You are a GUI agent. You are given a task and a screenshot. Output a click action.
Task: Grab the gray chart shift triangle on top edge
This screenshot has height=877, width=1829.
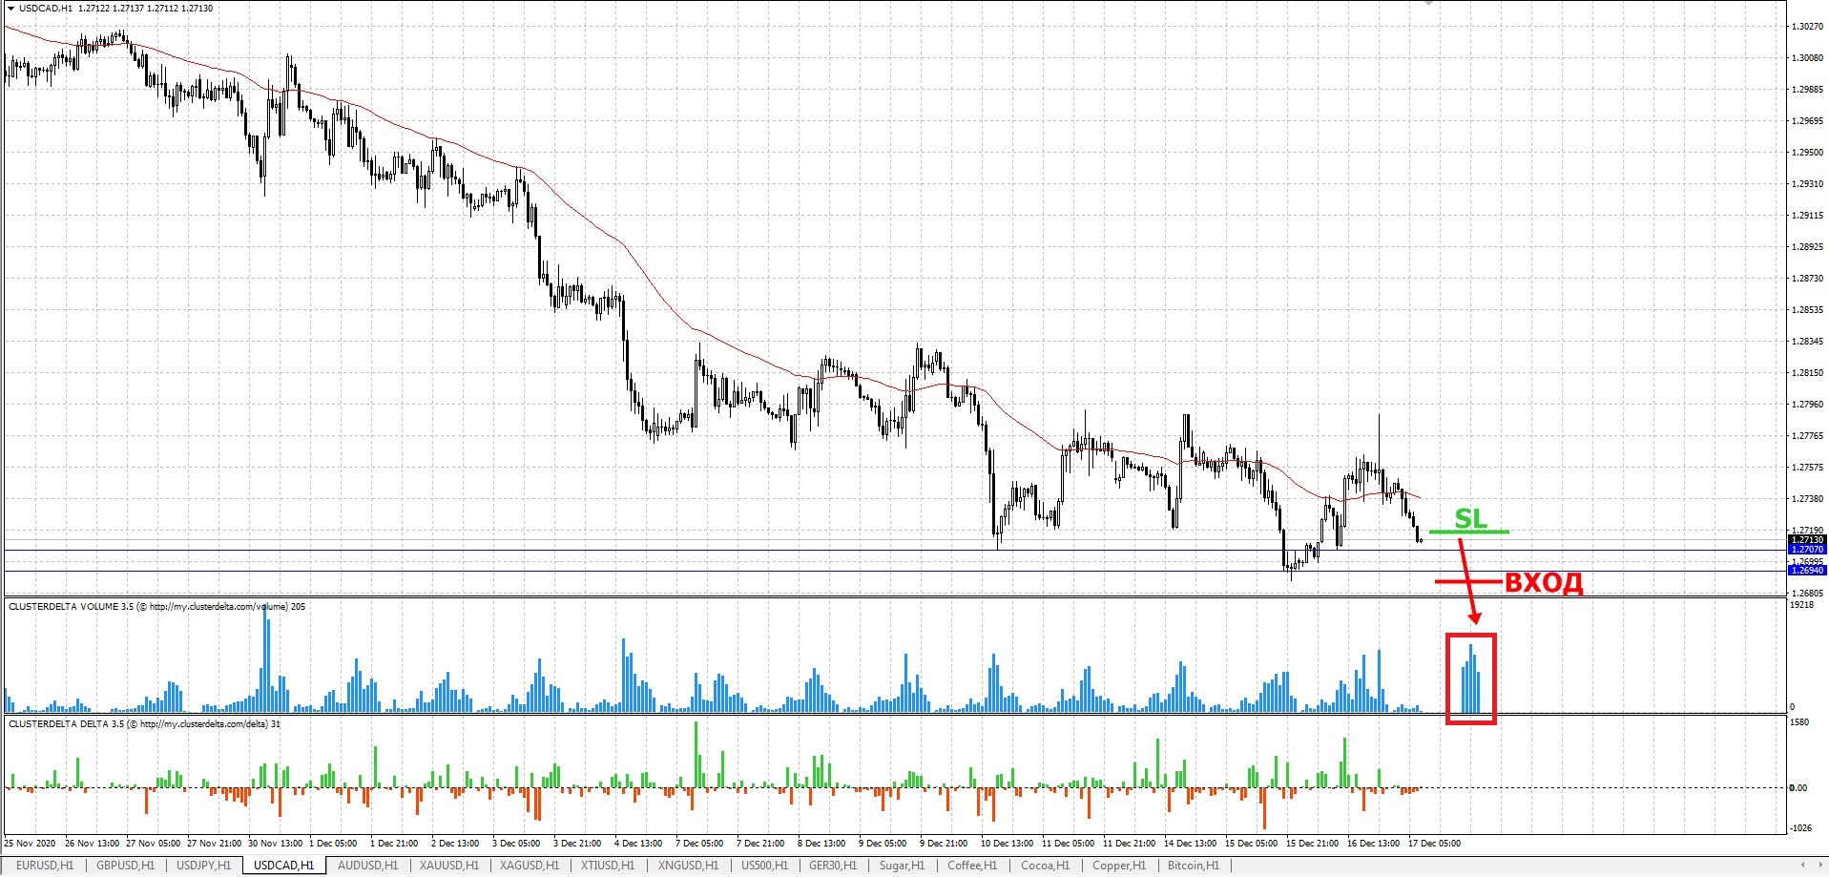coord(1428,4)
